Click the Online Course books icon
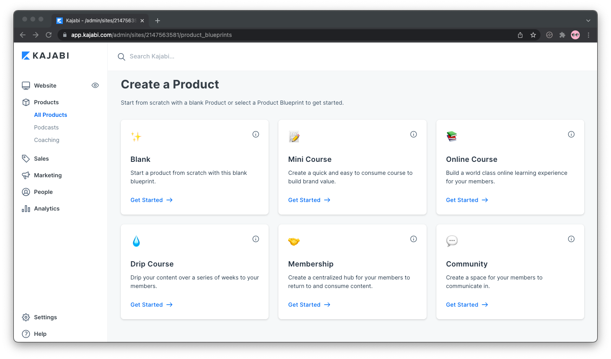Image resolution: width=611 pixels, height=359 pixels. [452, 136]
